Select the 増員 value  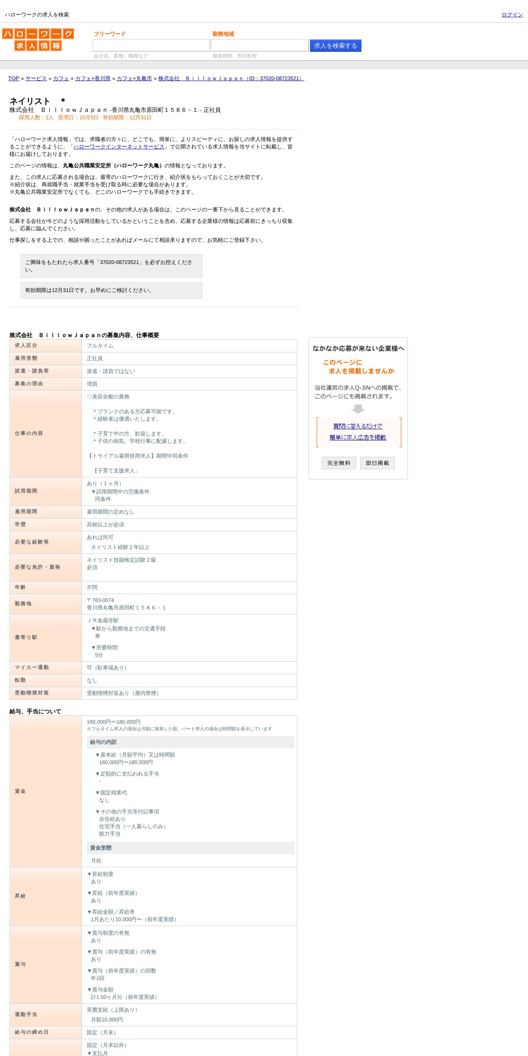pyautogui.click(x=92, y=384)
